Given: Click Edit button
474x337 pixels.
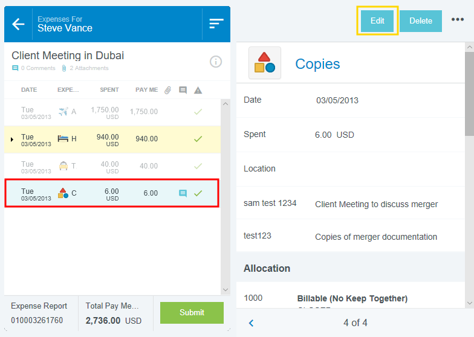Looking at the screenshot, I should pyautogui.click(x=377, y=21).
